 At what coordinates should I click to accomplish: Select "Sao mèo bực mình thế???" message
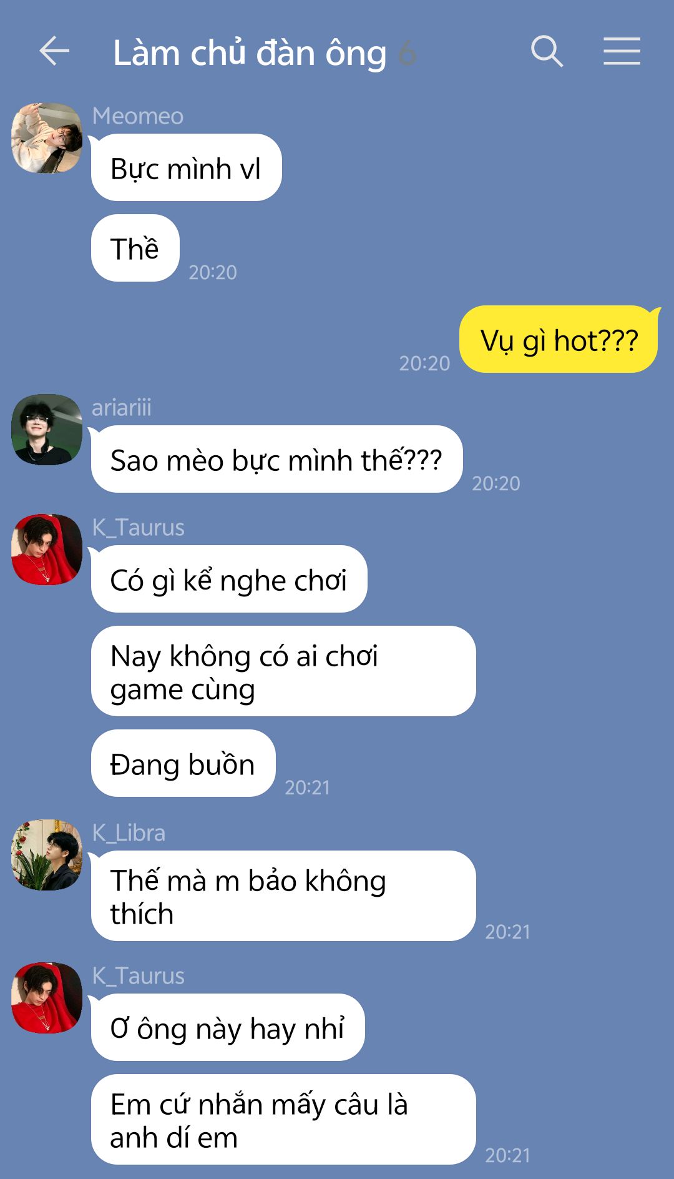(277, 459)
